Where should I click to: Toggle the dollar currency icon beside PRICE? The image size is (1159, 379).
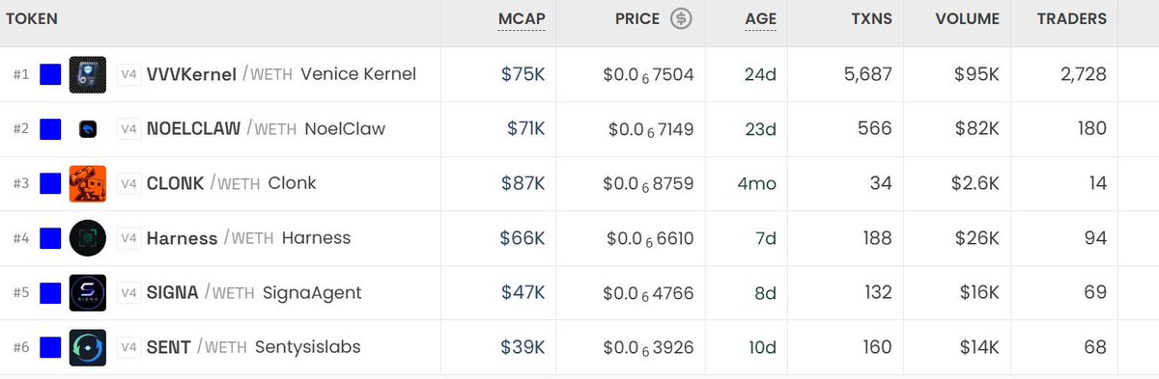[681, 19]
